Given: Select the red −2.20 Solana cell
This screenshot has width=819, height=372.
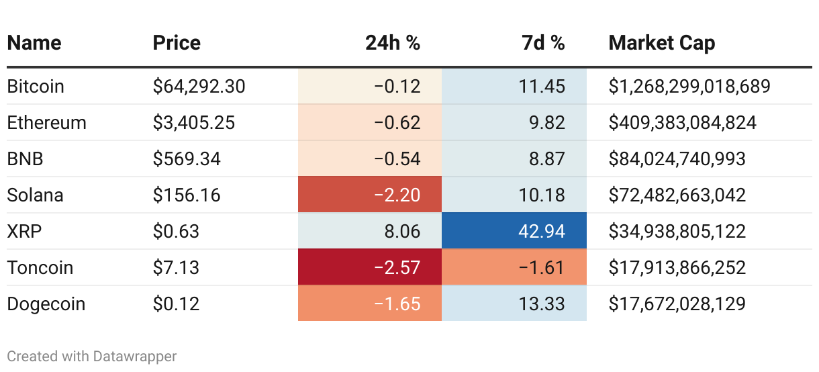Looking at the screenshot, I should 370,195.
